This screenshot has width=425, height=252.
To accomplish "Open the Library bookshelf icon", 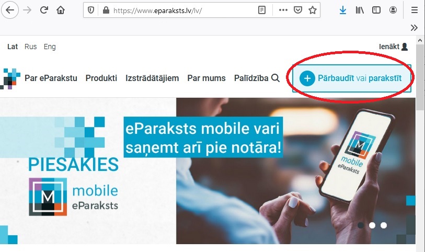I will pos(360,10).
